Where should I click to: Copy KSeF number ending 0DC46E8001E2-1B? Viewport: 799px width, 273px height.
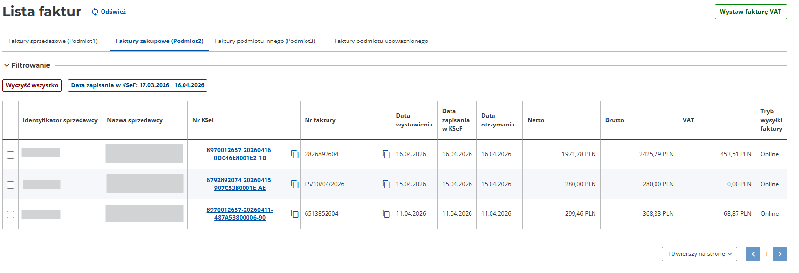coord(295,154)
